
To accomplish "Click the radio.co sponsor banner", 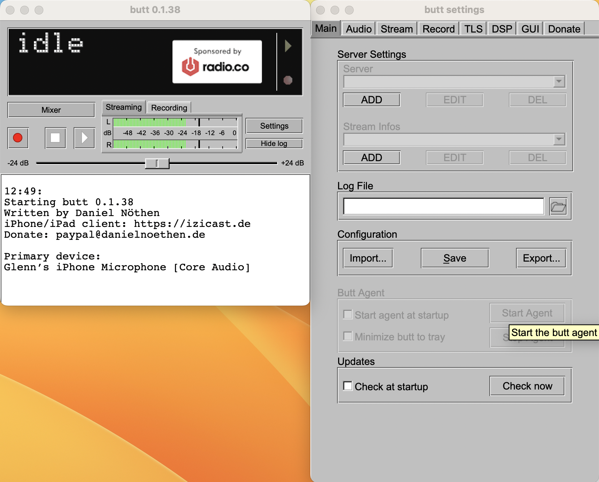I will pos(217,62).
